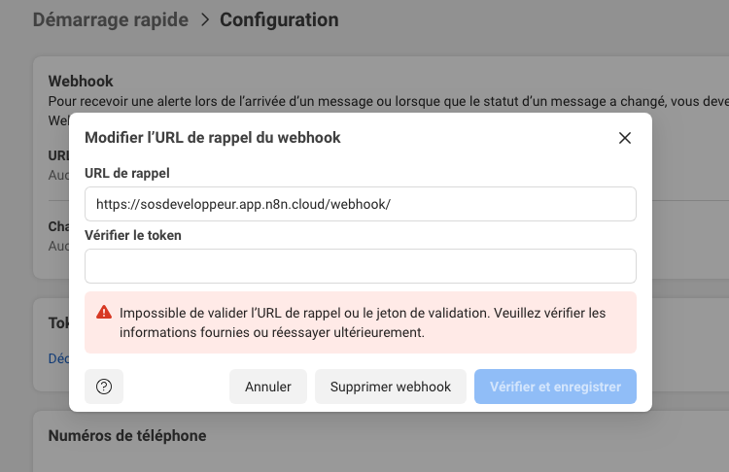This screenshot has width=729, height=472.
Task: Go back to Démarrage rapide breadcrumb
Action: click(111, 20)
